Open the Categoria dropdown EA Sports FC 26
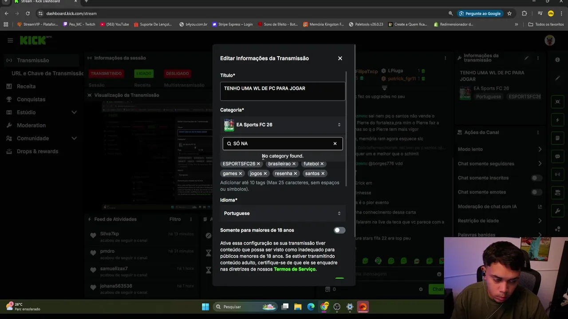 (283, 125)
